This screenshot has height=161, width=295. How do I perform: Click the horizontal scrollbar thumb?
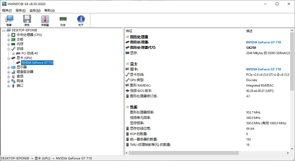tap(184, 153)
